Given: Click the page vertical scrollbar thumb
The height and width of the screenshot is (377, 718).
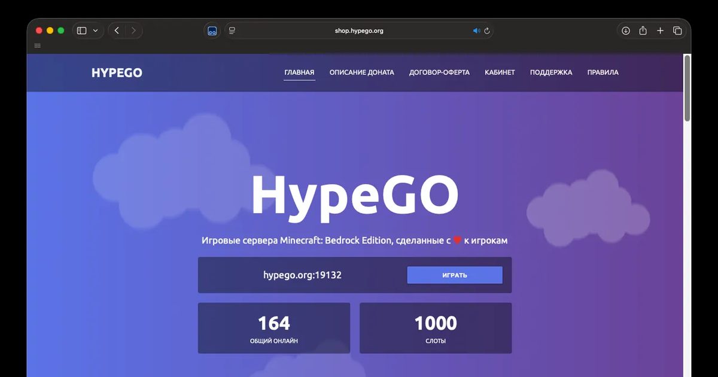Looking at the screenshot, I should point(687,88).
